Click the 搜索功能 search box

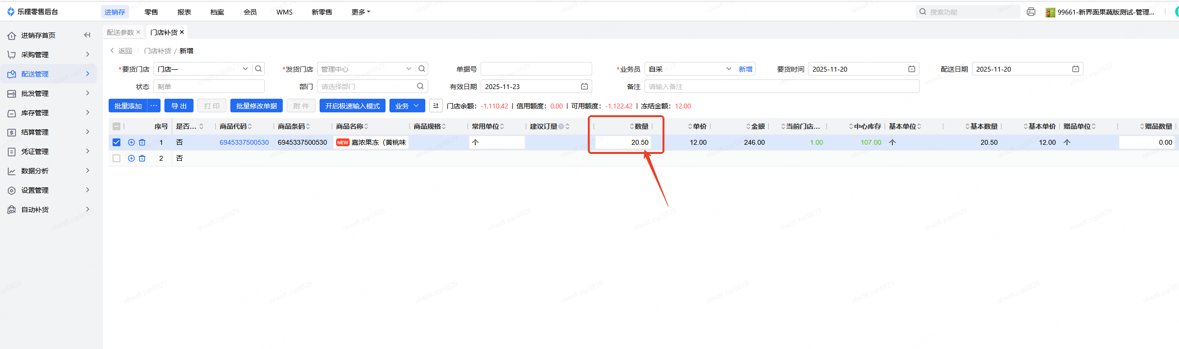pos(968,12)
